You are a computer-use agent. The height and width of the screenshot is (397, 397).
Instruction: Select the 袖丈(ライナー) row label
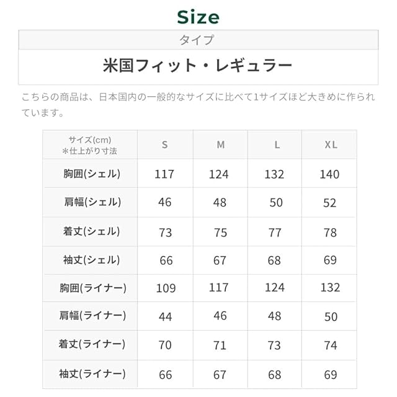pos(90,373)
